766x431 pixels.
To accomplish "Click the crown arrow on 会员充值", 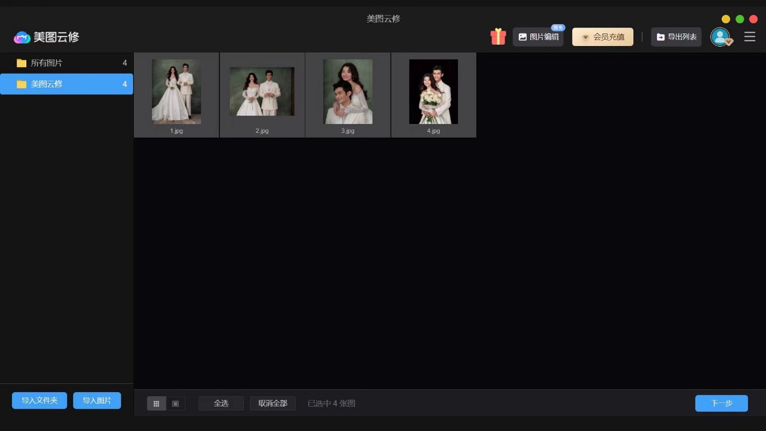I will pyautogui.click(x=585, y=37).
